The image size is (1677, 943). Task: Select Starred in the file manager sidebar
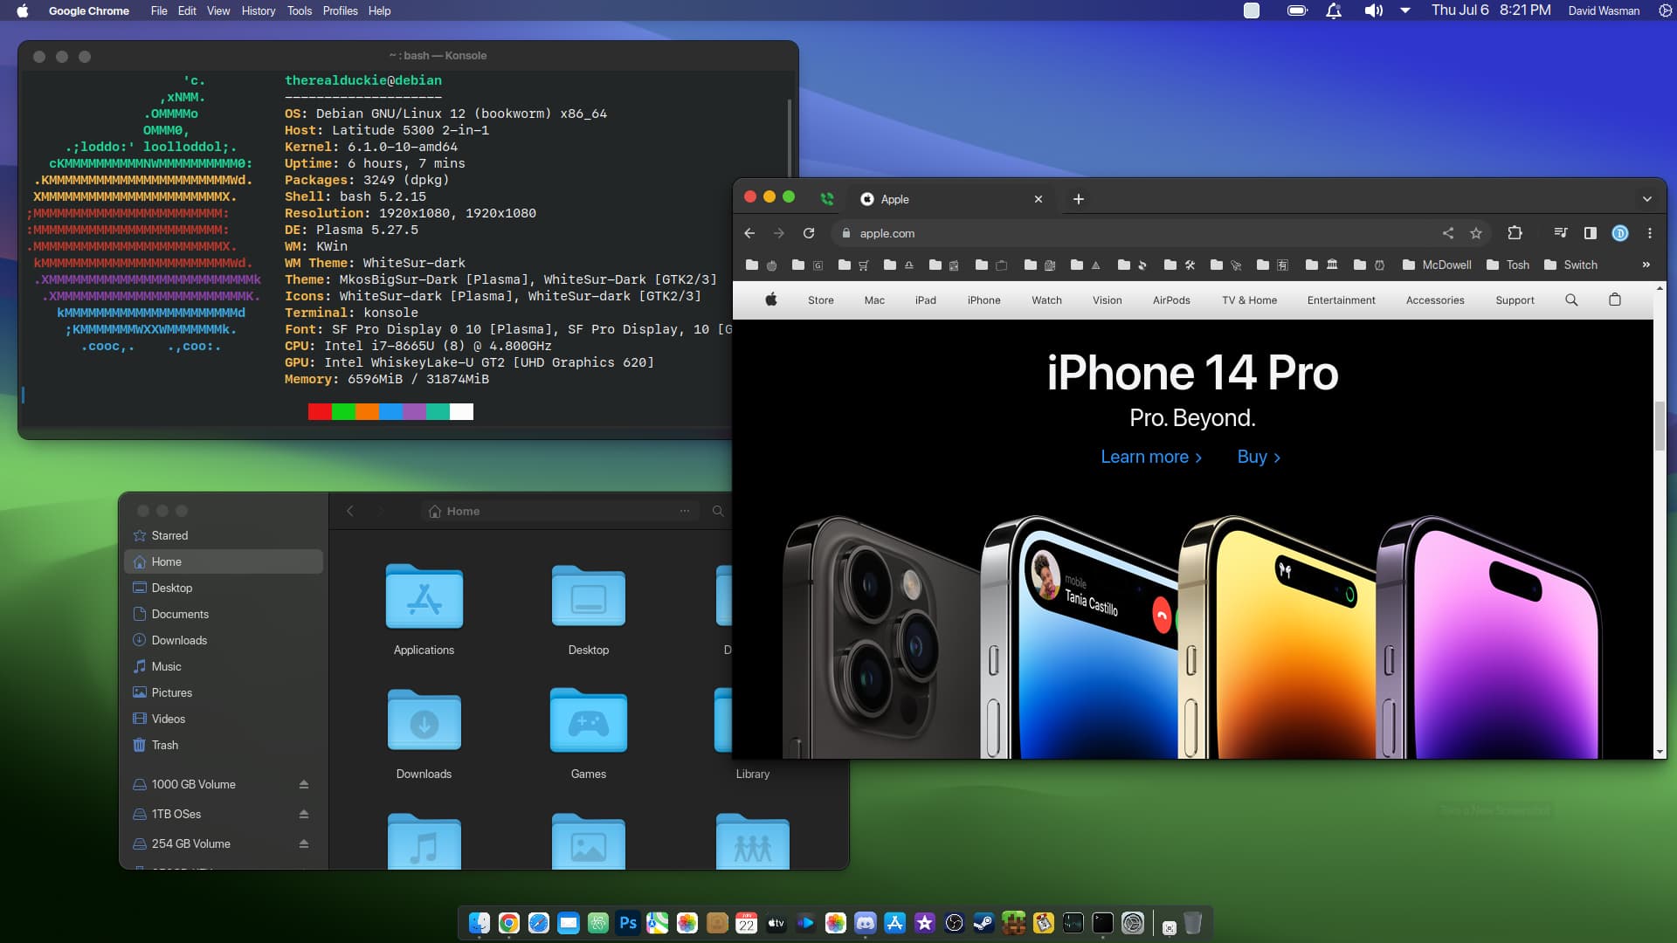(224, 535)
